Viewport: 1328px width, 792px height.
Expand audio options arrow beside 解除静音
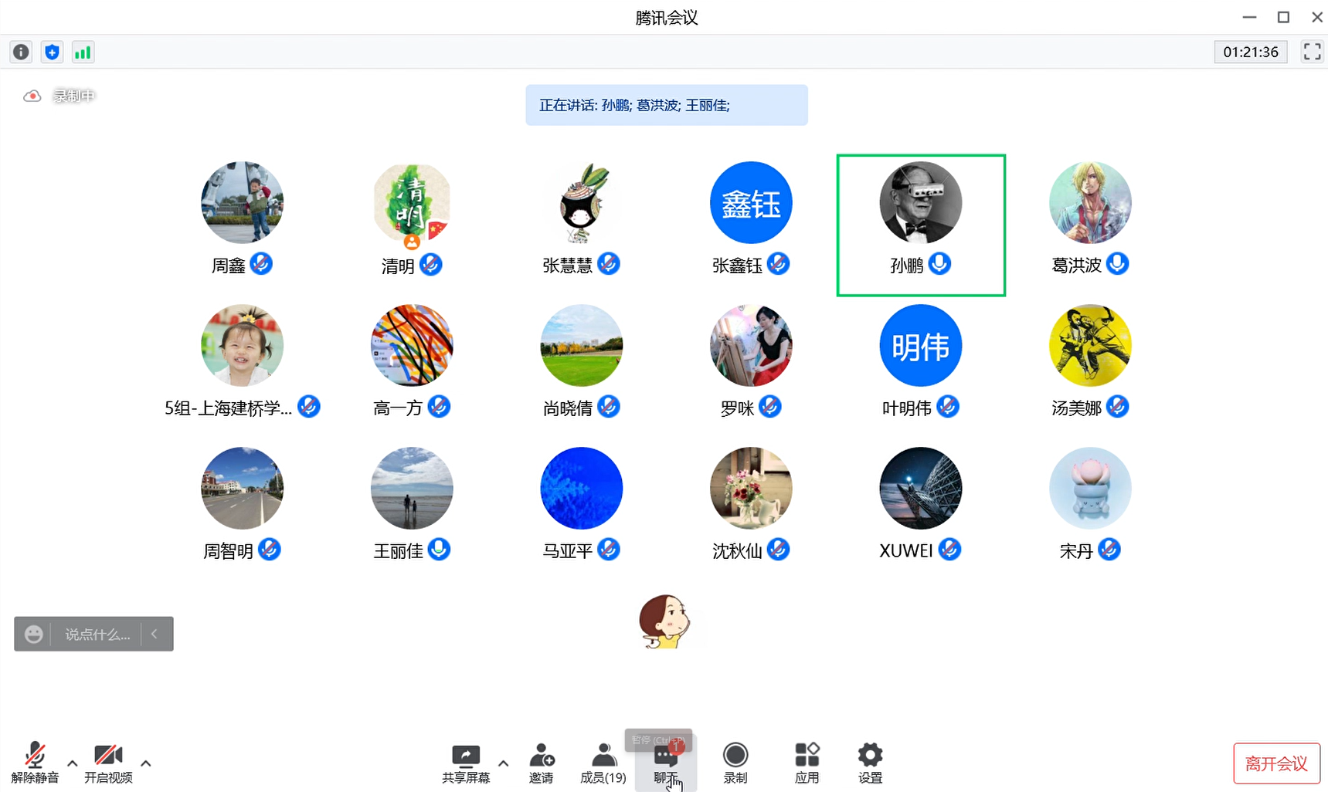pos(73,763)
